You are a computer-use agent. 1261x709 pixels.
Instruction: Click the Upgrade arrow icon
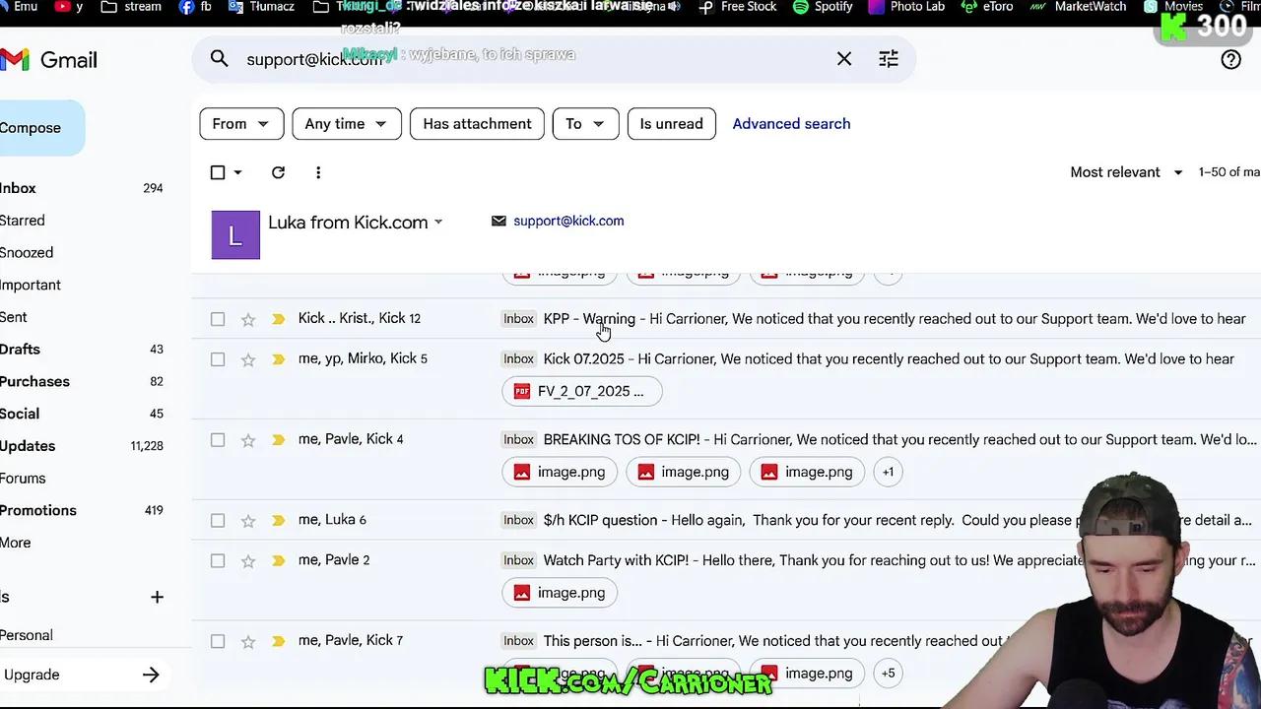click(x=150, y=675)
